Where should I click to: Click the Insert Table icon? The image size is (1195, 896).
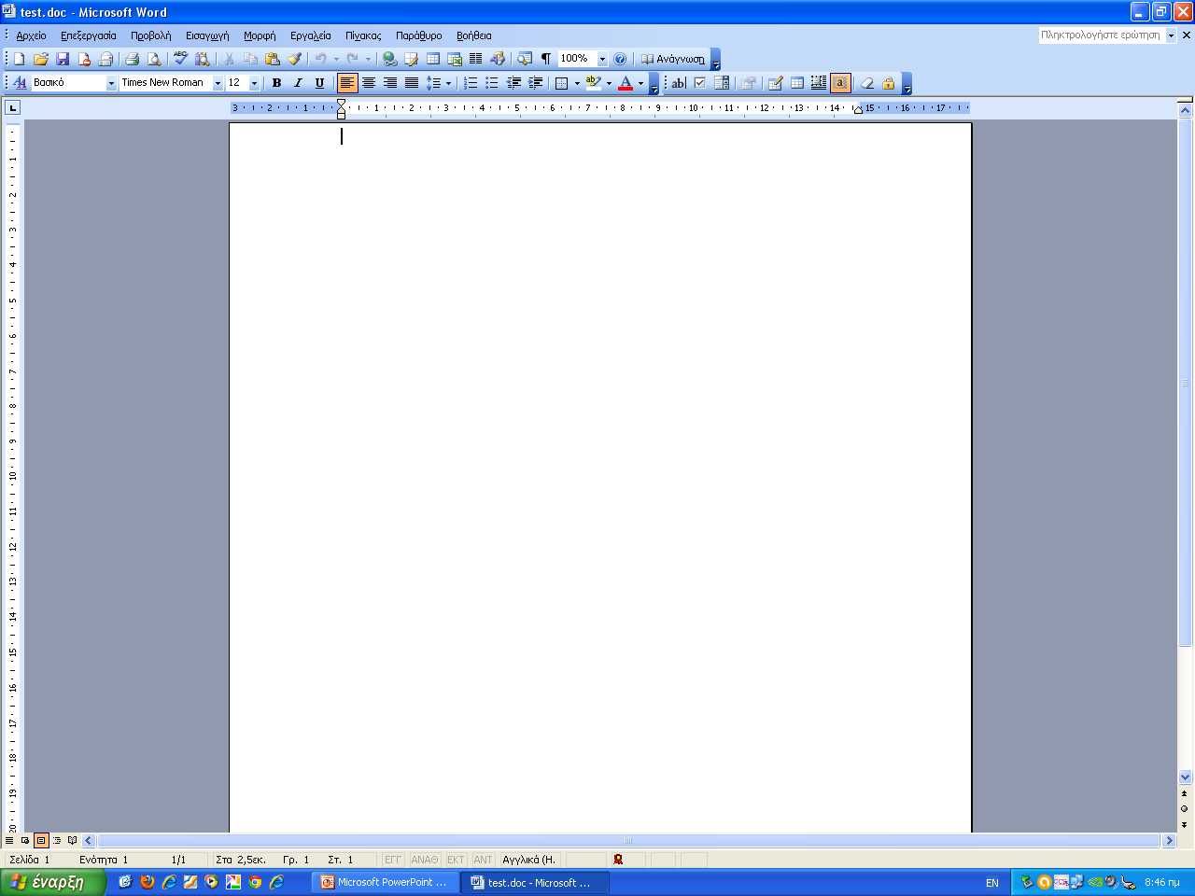pos(433,59)
